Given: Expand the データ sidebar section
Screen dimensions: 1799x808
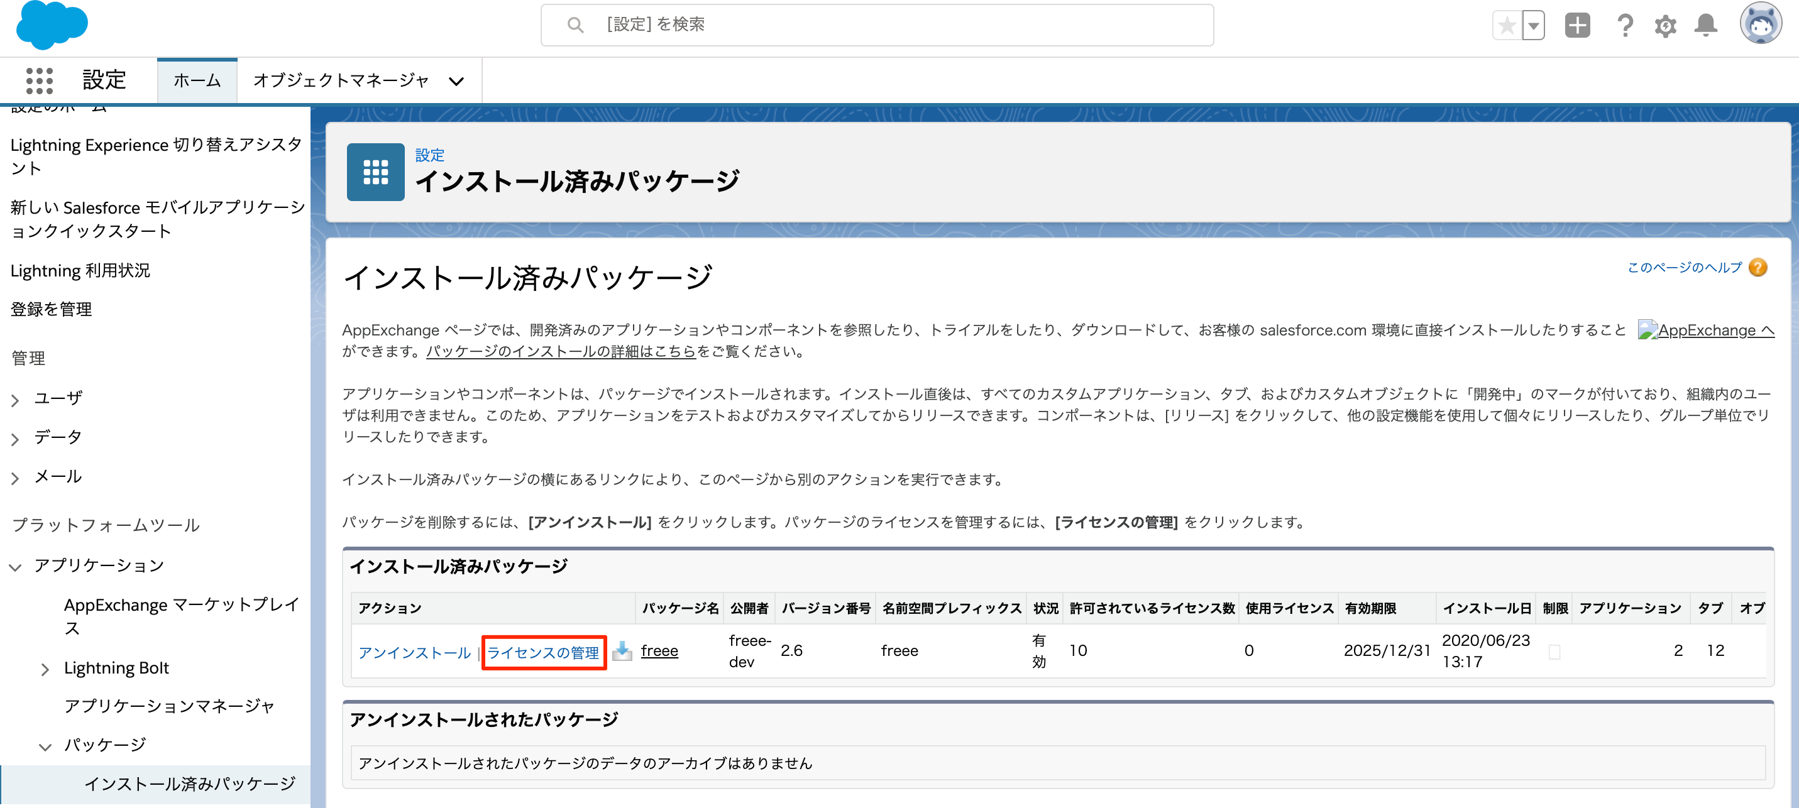Looking at the screenshot, I should click(15, 439).
